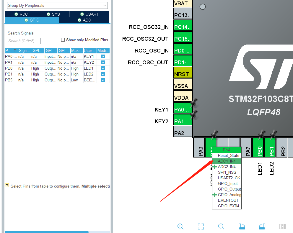Click the PA7 pin on the chip
The height and width of the screenshot is (233, 293).
[x=246, y=147]
